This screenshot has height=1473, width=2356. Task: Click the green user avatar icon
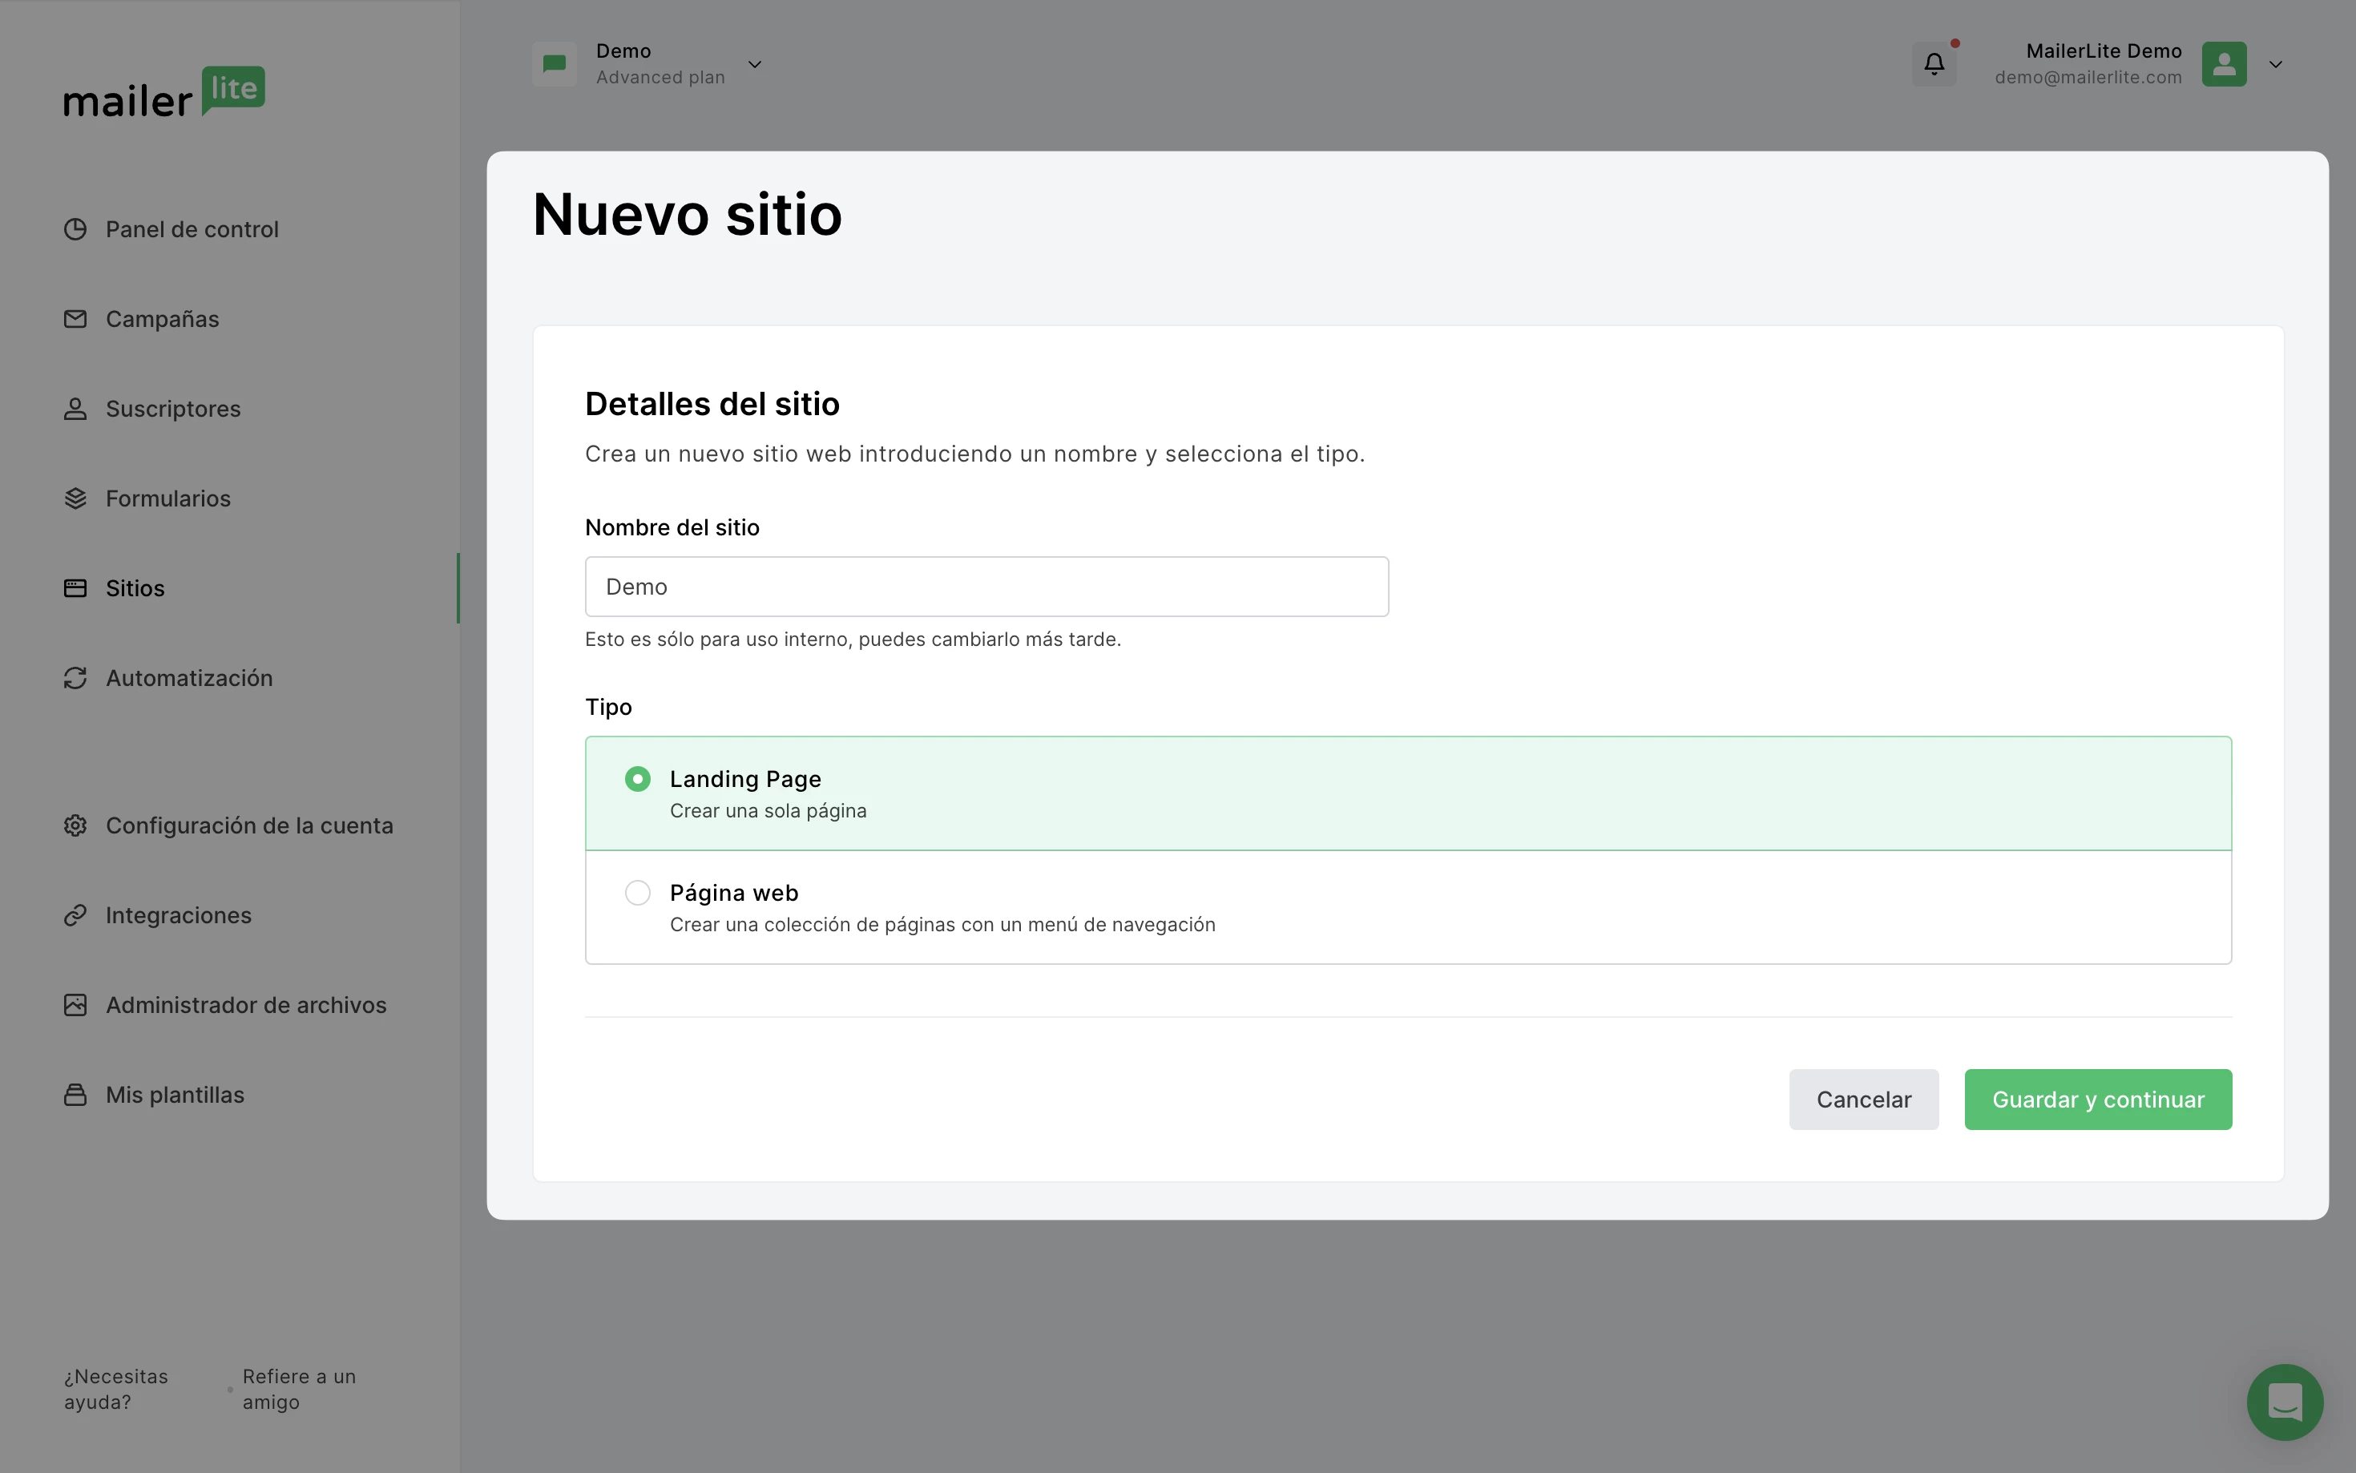click(x=2224, y=64)
